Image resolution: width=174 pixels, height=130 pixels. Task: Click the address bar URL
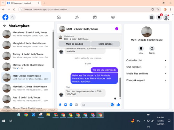tap(45, 9)
